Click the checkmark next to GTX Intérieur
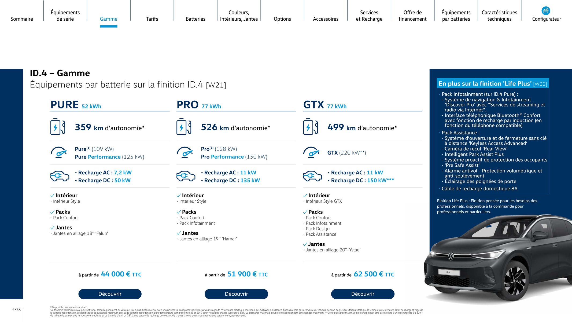 (x=305, y=196)
